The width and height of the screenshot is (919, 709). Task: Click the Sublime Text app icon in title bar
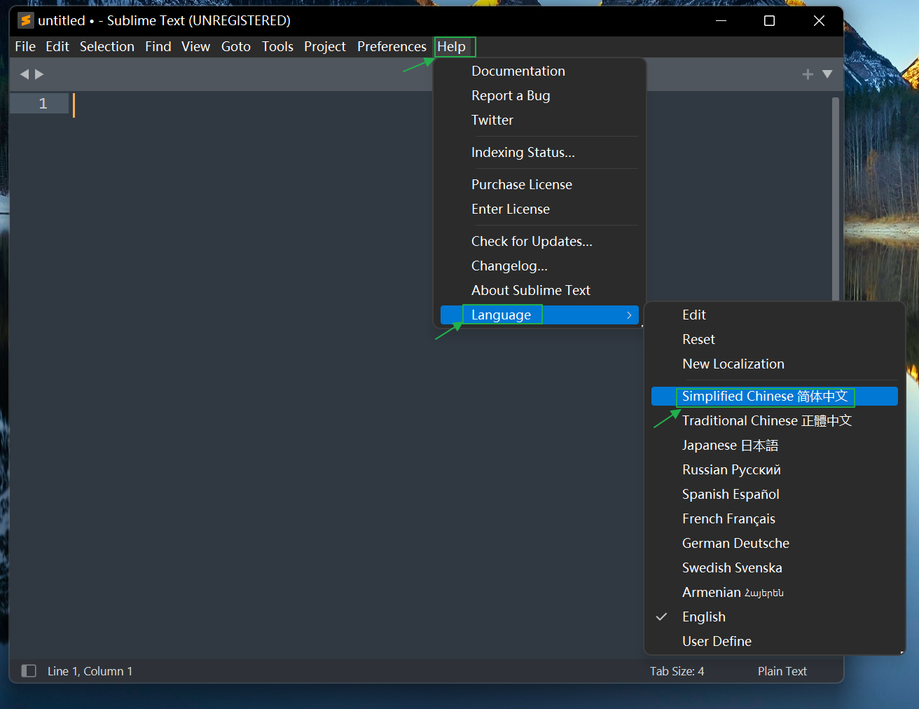tap(26, 20)
